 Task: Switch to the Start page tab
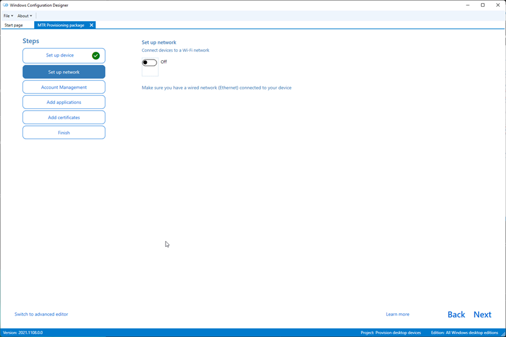click(13, 25)
